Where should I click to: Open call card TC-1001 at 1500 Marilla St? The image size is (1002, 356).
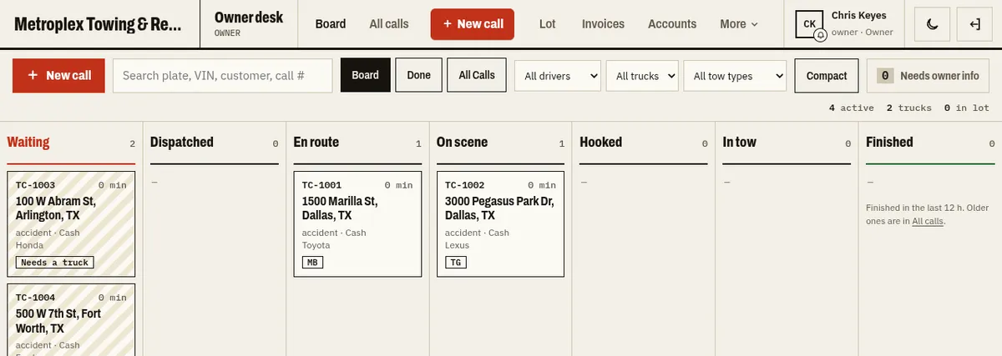357,224
